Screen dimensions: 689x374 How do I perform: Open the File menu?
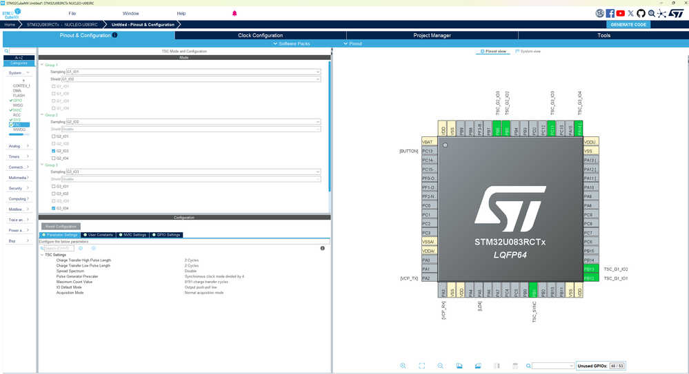pyautogui.click(x=72, y=14)
